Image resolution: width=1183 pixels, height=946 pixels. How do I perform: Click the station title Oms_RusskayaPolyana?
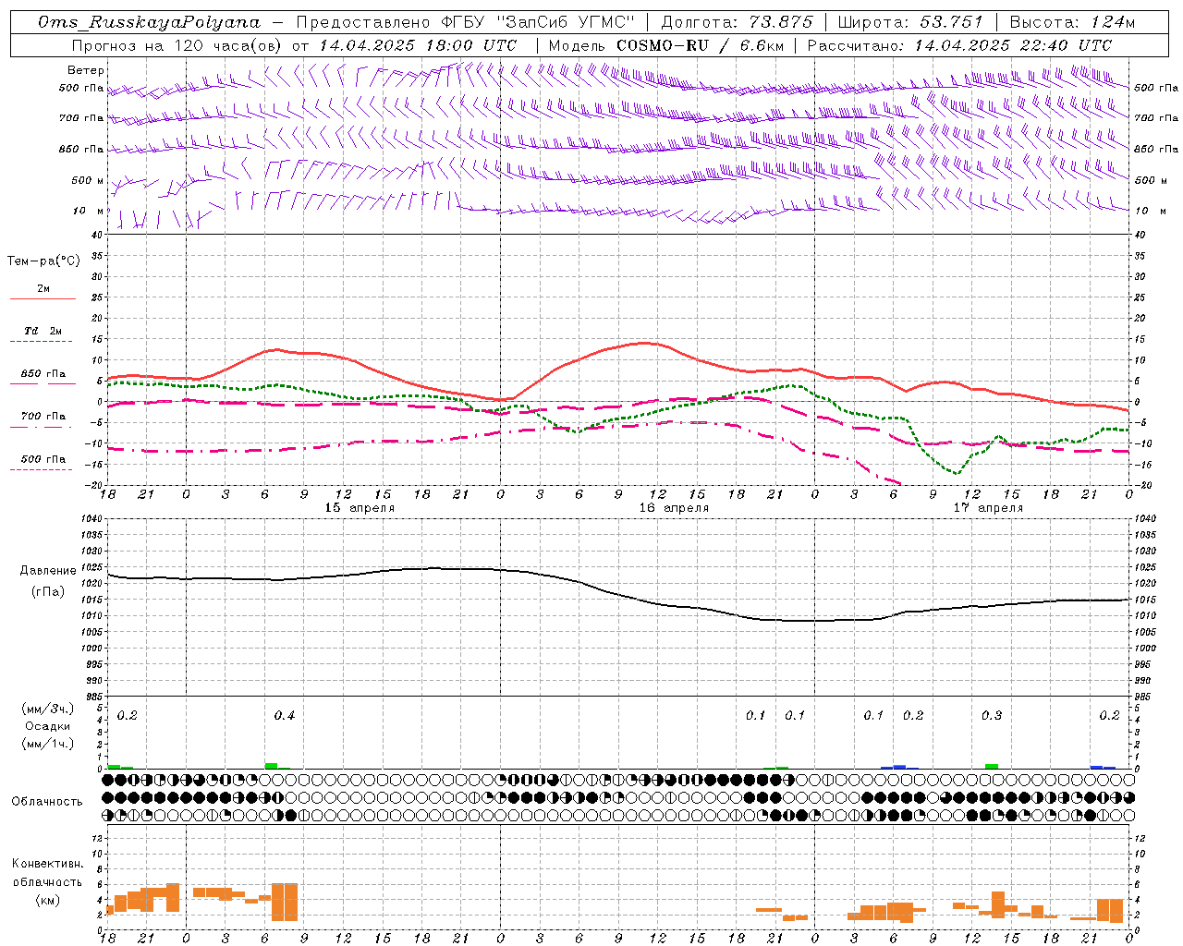150,22
